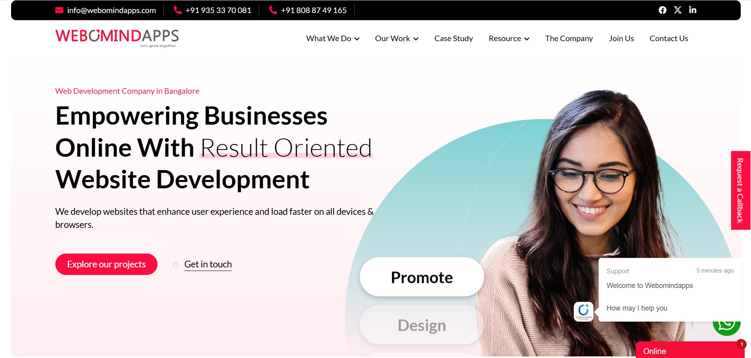Click the phone icon beside +91 808 87 49 165
Image resolution: width=751 pixels, height=358 pixels.
tap(273, 10)
